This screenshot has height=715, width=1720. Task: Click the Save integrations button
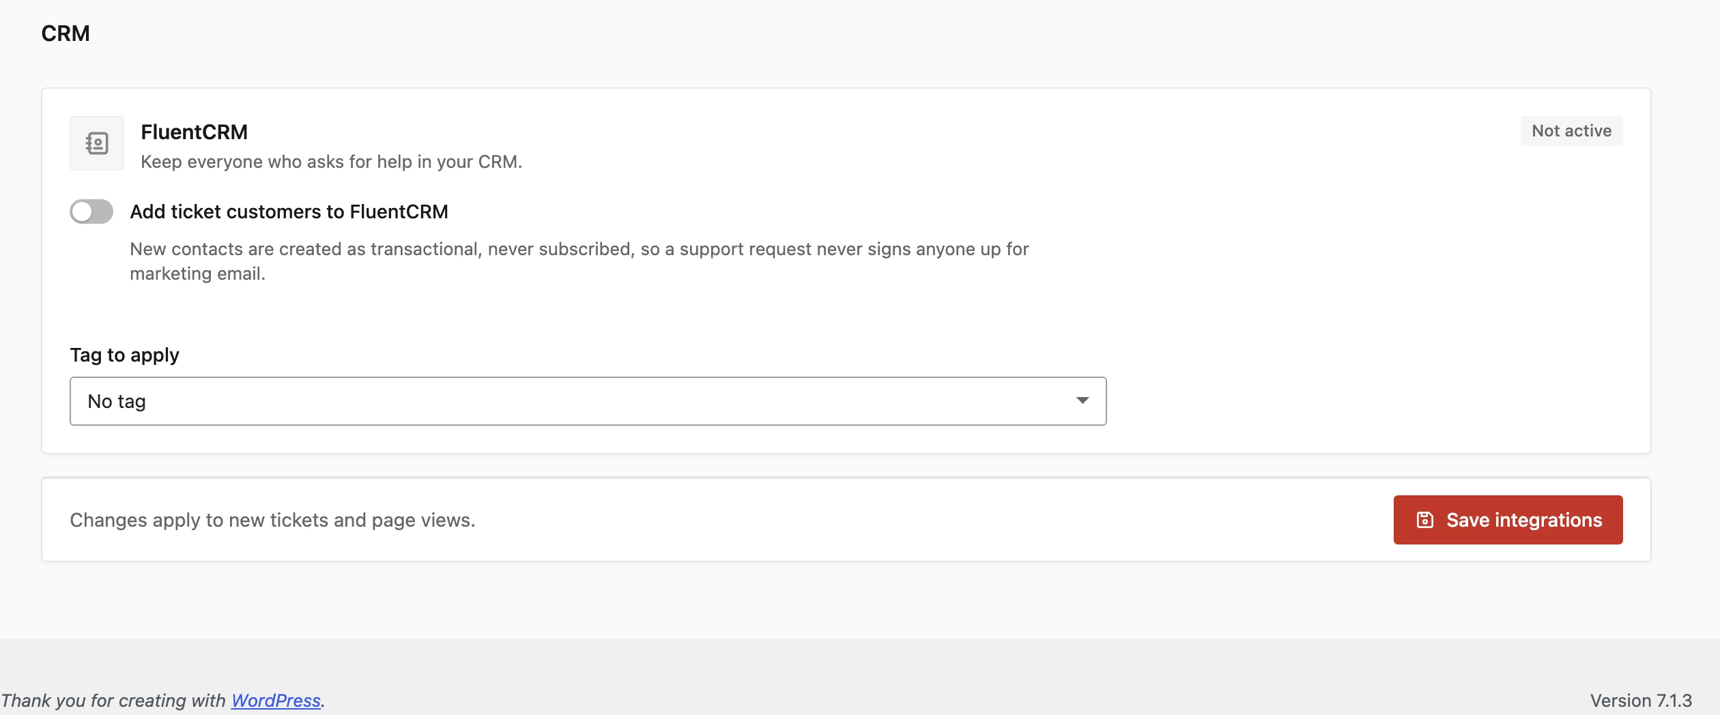tap(1508, 520)
